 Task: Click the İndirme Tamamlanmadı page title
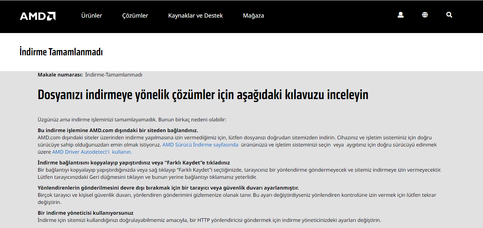point(61,52)
